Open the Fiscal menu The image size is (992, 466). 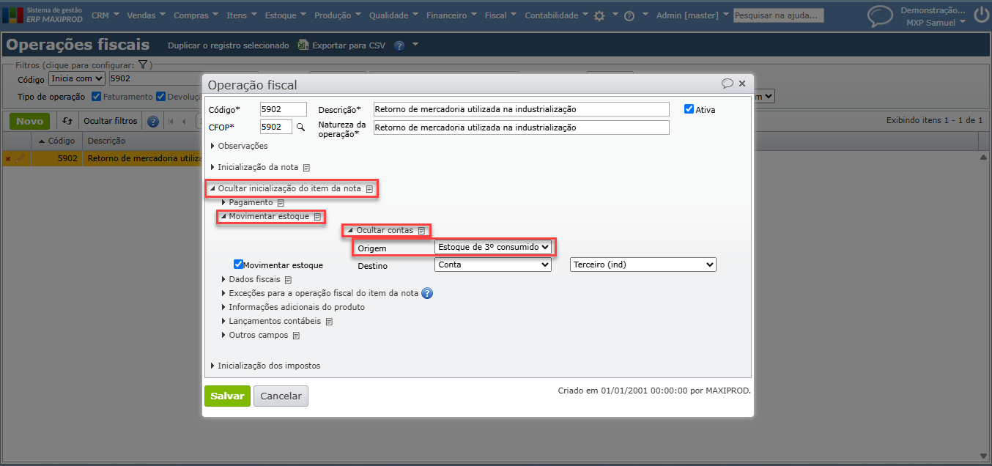500,15
